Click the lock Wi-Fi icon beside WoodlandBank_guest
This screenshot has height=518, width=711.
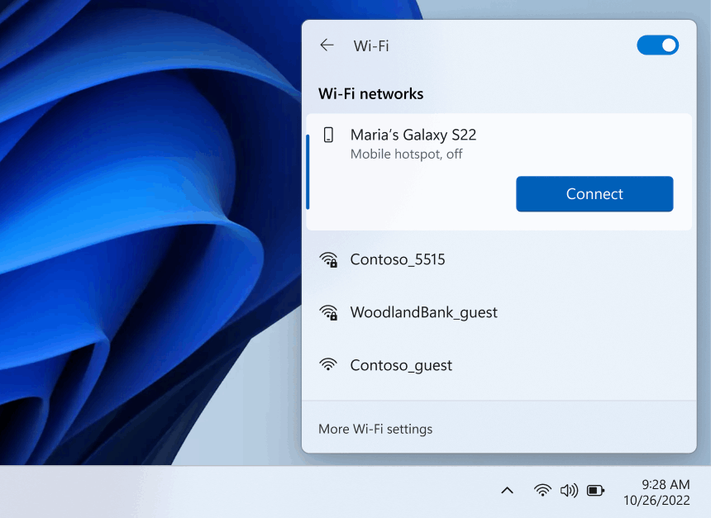[328, 312]
